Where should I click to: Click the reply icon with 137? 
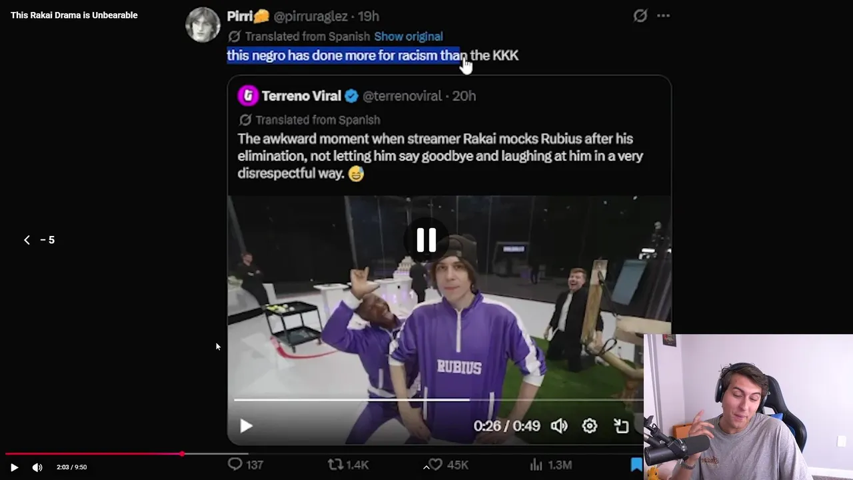pos(235,464)
